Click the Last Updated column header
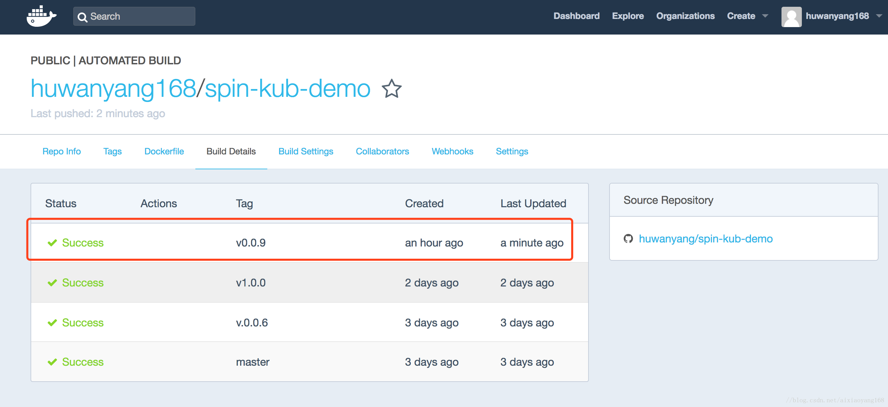 click(533, 203)
